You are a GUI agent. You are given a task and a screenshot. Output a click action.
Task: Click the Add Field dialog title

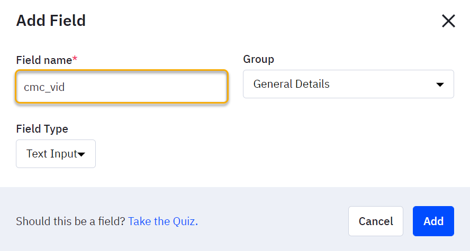[x=51, y=21]
